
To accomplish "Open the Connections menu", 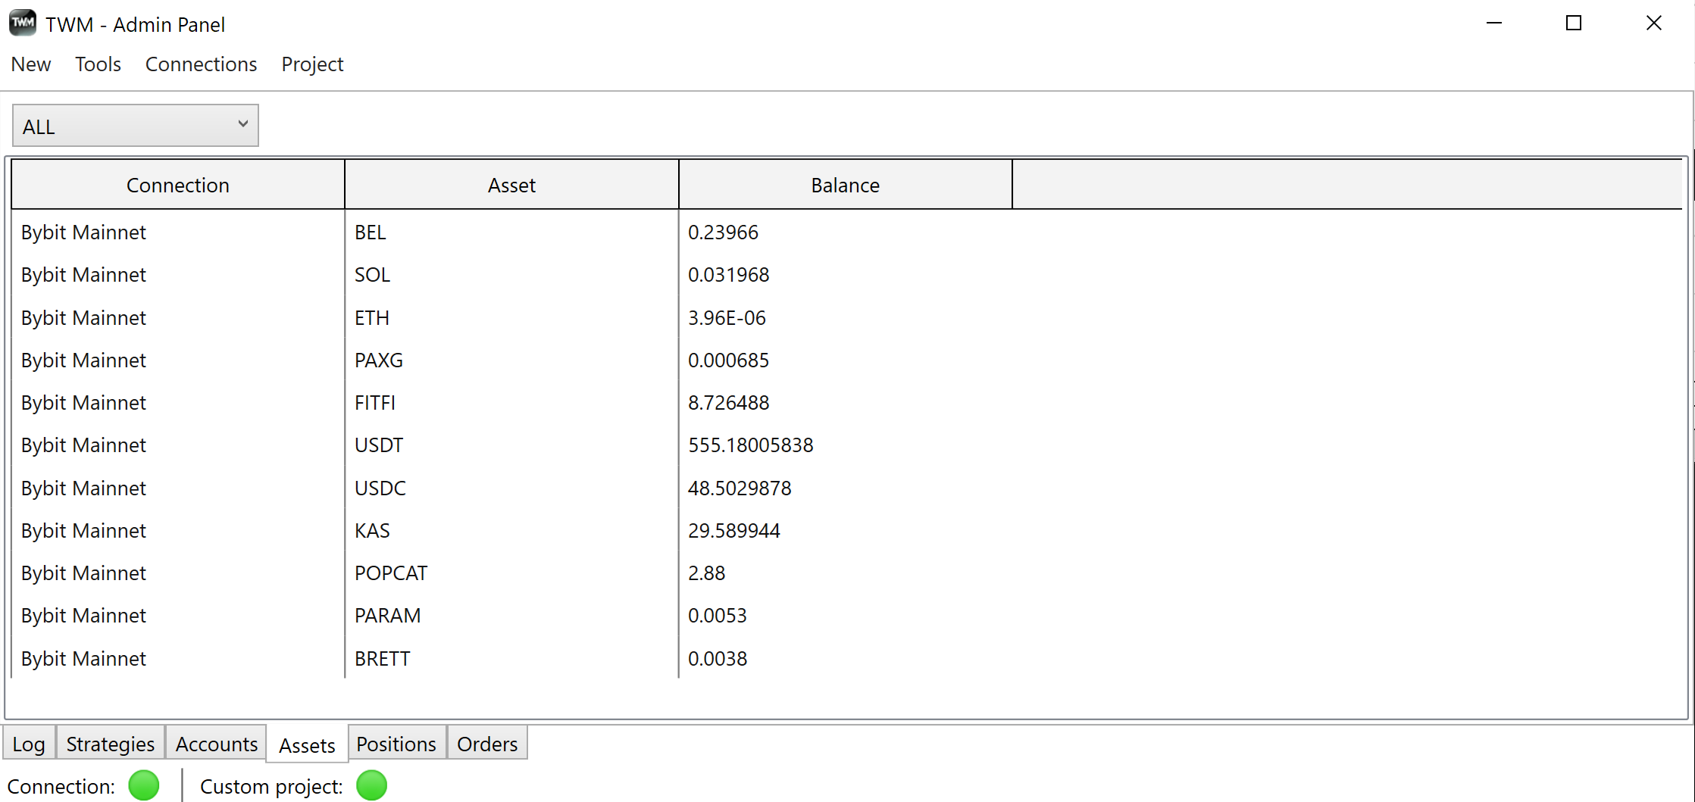I will (201, 64).
